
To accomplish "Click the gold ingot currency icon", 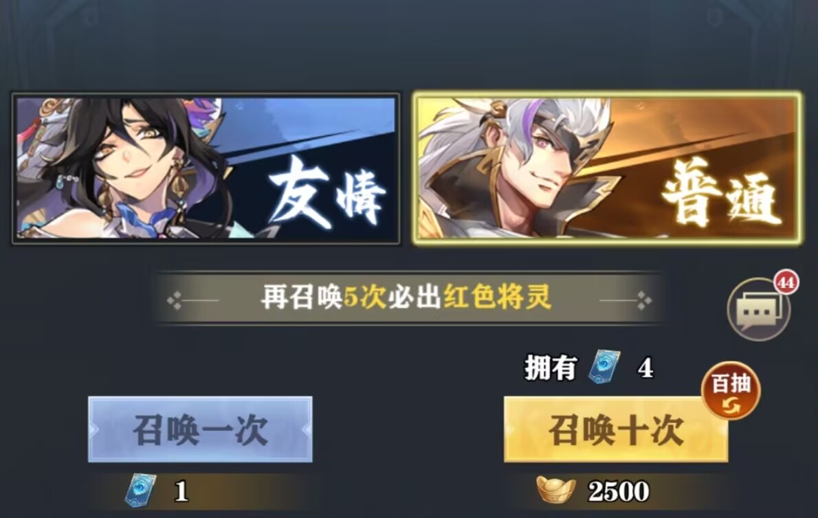I will [x=556, y=489].
